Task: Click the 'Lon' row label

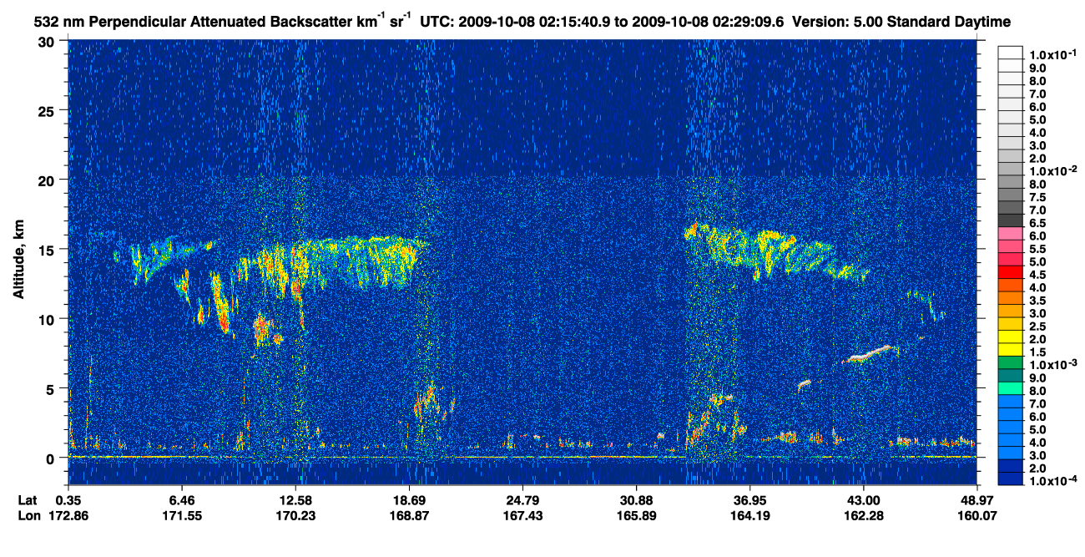Action: [x=28, y=515]
